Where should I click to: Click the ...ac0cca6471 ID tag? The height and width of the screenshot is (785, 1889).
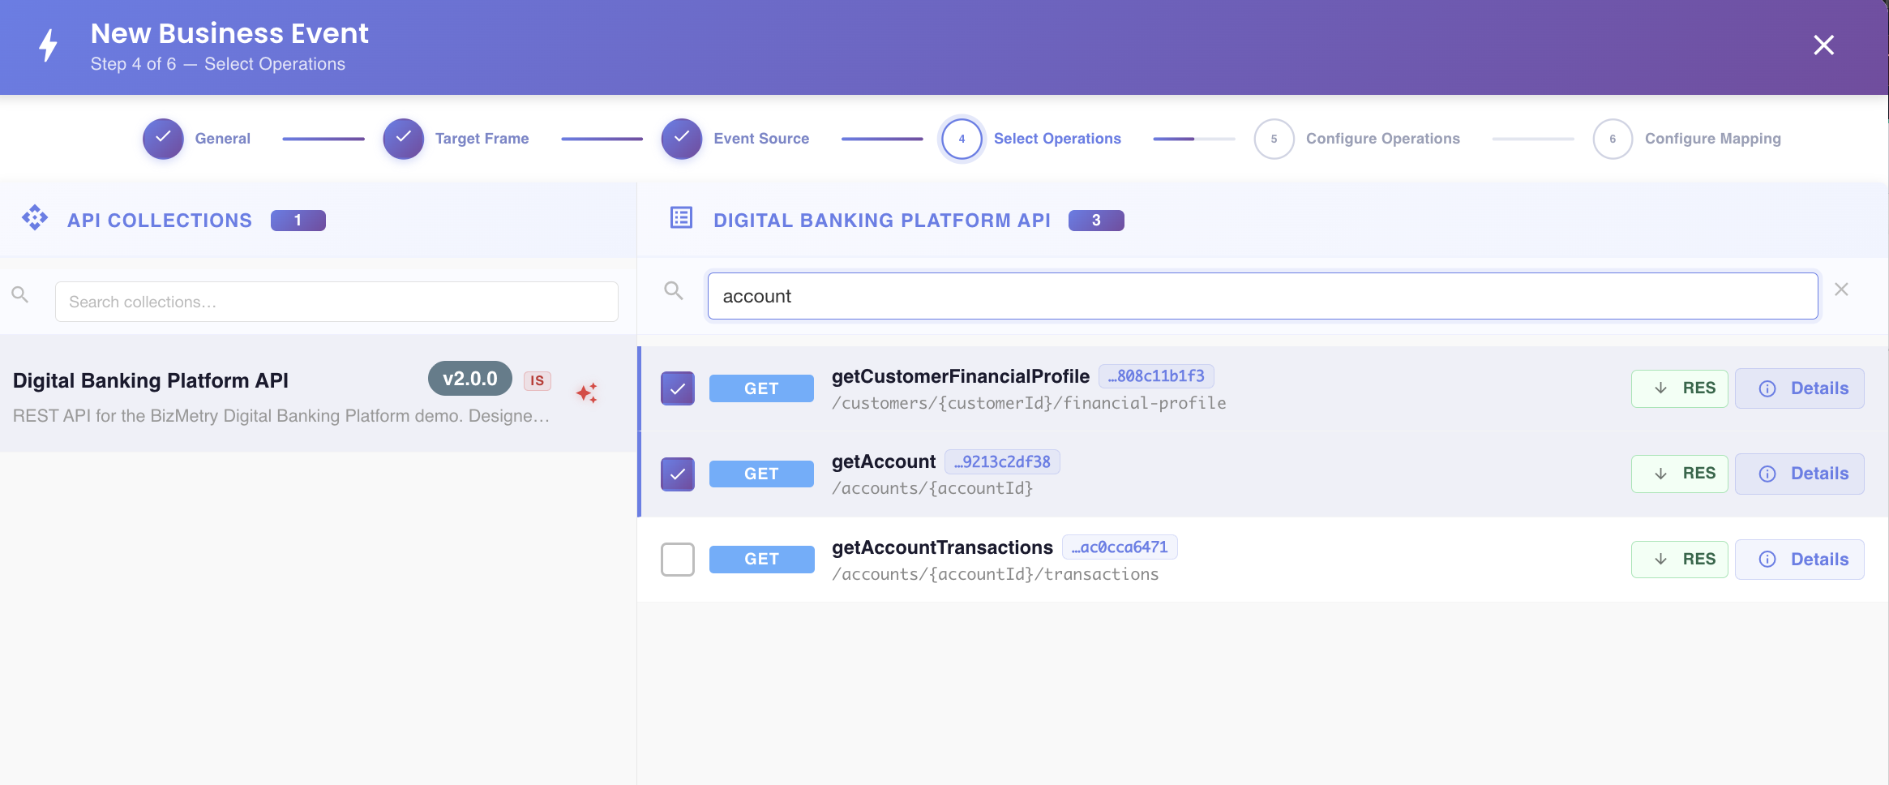coord(1120,547)
